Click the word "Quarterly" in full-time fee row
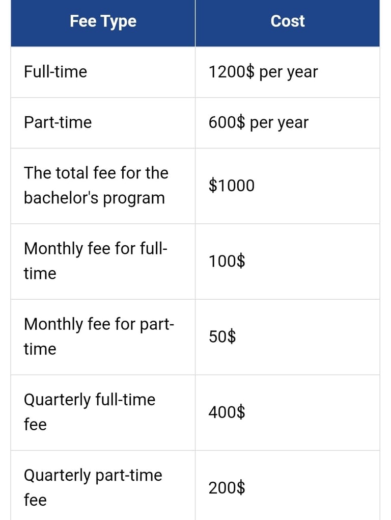The image size is (391, 520). coord(57,400)
